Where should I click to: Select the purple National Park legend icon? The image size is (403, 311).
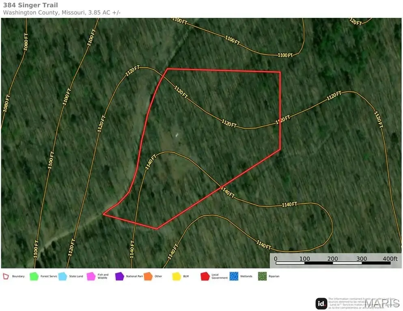tap(119, 276)
